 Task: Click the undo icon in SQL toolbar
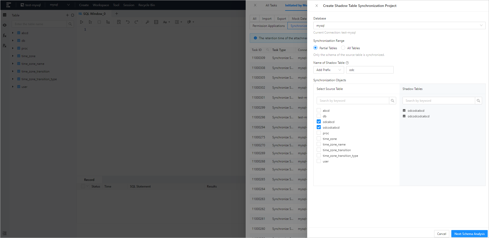click(x=128, y=22)
